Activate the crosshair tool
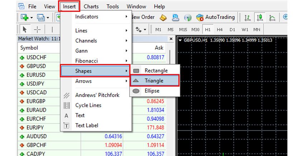This screenshot has height=156, width=301. [37, 29]
